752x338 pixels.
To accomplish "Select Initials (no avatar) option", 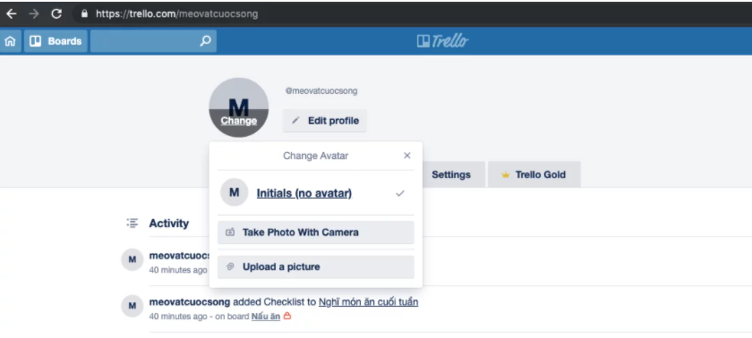I will click(x=304, y=193).
